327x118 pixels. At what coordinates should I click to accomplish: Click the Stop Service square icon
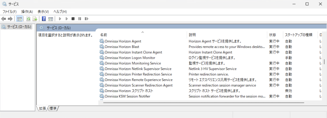(73, 19)
